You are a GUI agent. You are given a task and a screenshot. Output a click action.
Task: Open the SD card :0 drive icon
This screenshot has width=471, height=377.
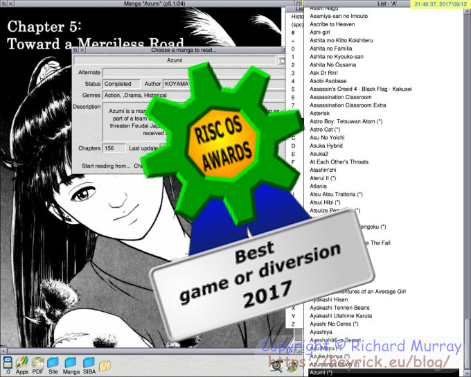pyautogui.click(x=8, y=365)
